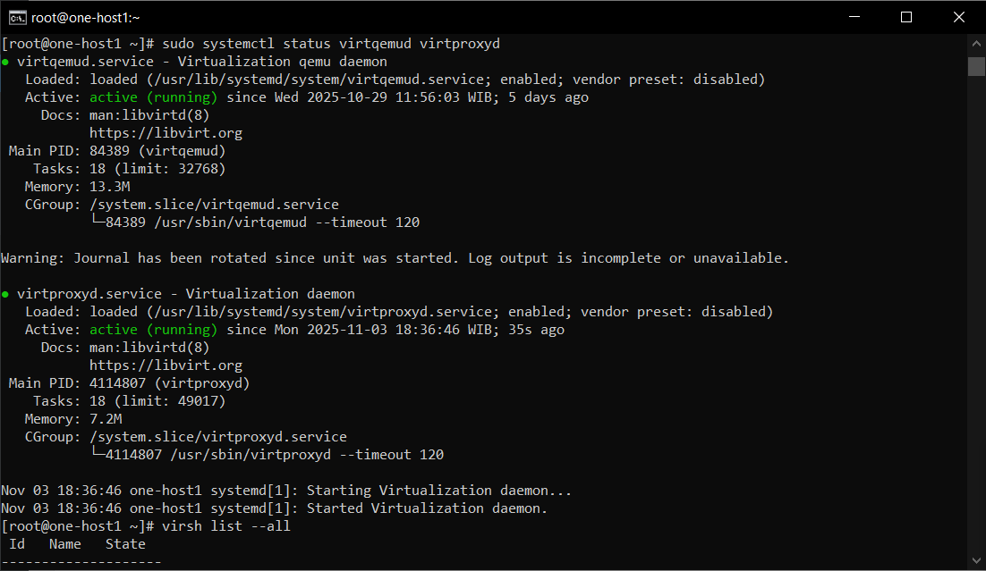Click the green dot beside virtproxyd.service
The width and height of the screenshot is (986, 571).
(x=5, y=294)
